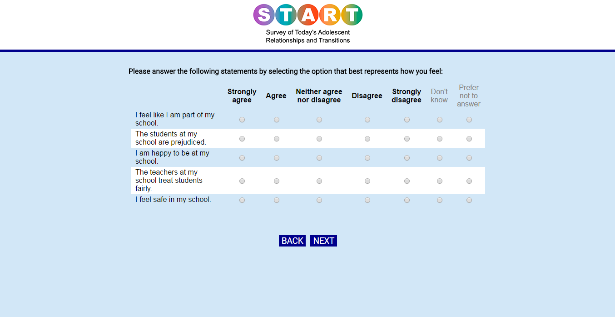Select Neither agree nor disagree for happy at school
Image resolution: width=615 pixels, height=317 pixels.
pyautogui.click(x=319, y=158)
